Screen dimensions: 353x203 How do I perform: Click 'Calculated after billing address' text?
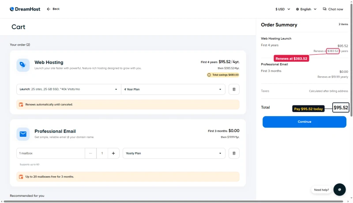pos(328,91)
